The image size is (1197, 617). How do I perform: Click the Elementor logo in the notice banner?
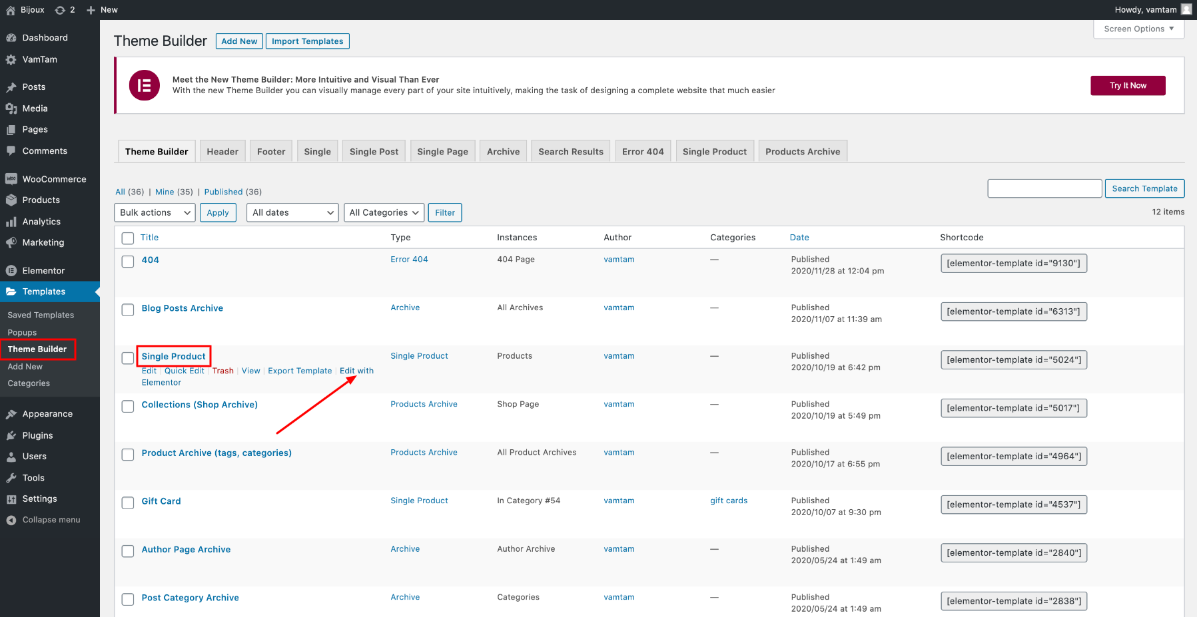click(x=145, y=85)
